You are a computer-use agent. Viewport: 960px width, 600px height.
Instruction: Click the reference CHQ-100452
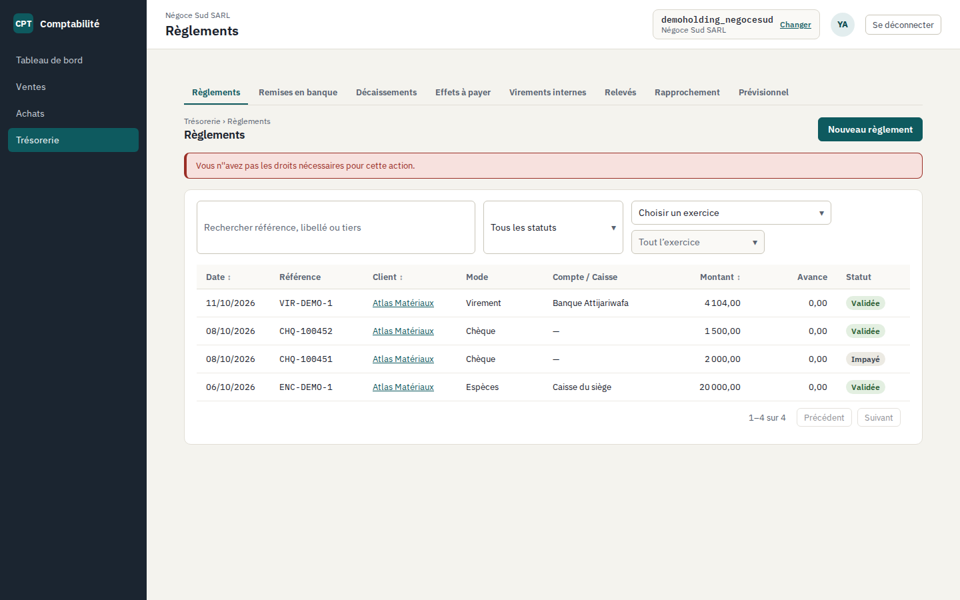306,331
